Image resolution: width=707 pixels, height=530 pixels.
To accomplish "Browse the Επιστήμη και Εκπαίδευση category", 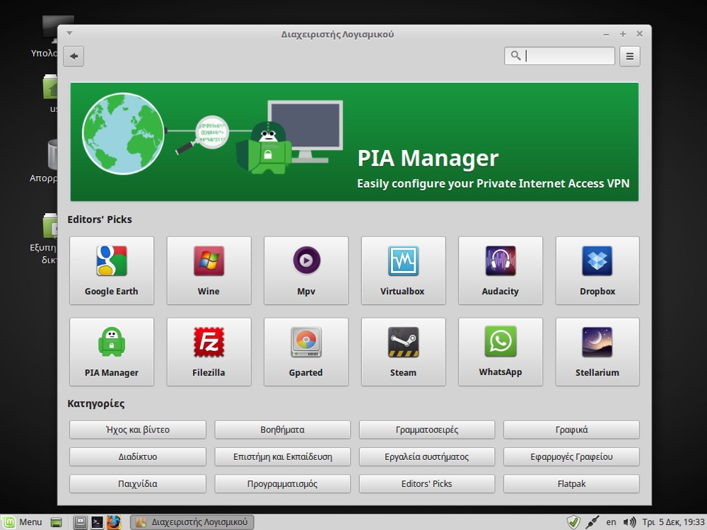I will pyautogui.click(x=282, y=457).
